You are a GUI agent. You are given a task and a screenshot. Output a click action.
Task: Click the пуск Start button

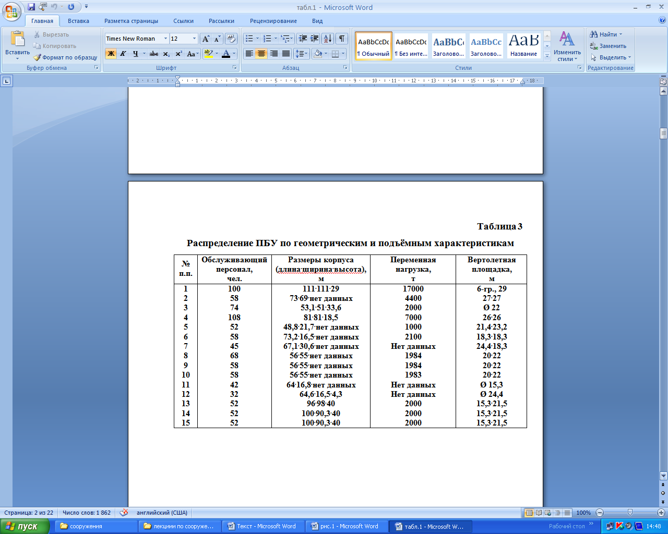tap(25, 526)
